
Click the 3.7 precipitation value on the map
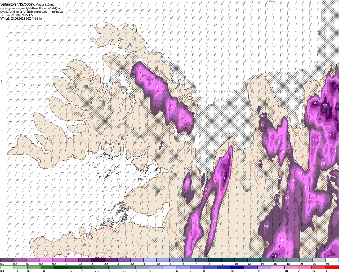click(x=325, y=105)
